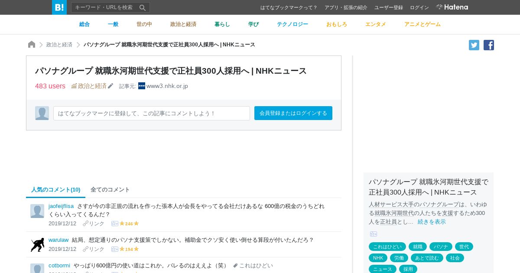This screenshot has height=273, width=520.
Task: Click the パソナグループ keyword in sidebar summary
Action: click(x=439, y=204)
